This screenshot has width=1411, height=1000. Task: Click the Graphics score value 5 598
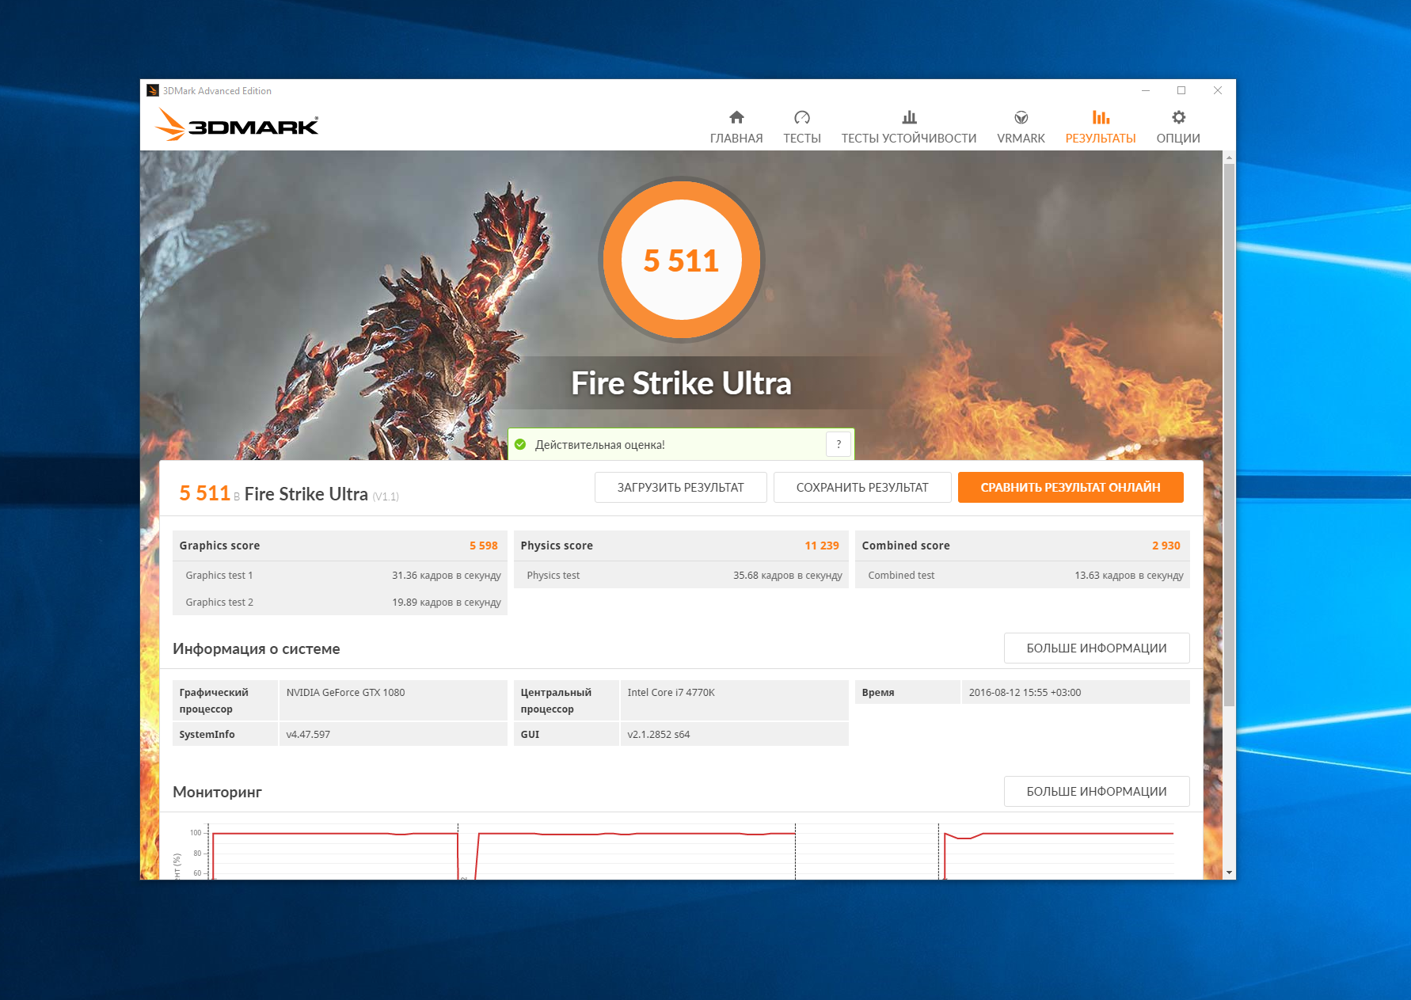(484, 546)
